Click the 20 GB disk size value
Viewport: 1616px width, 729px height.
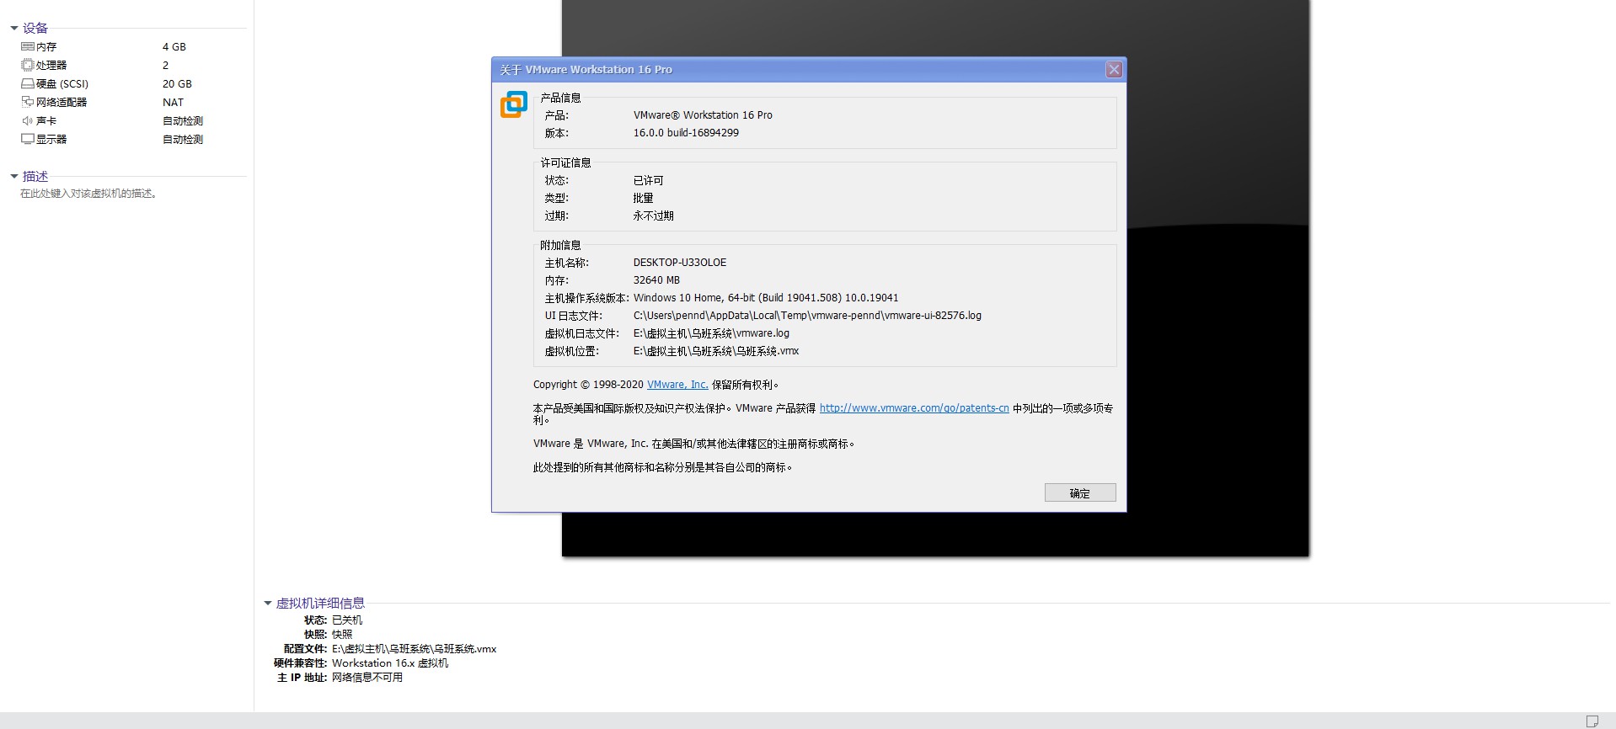tap(177, 84)
